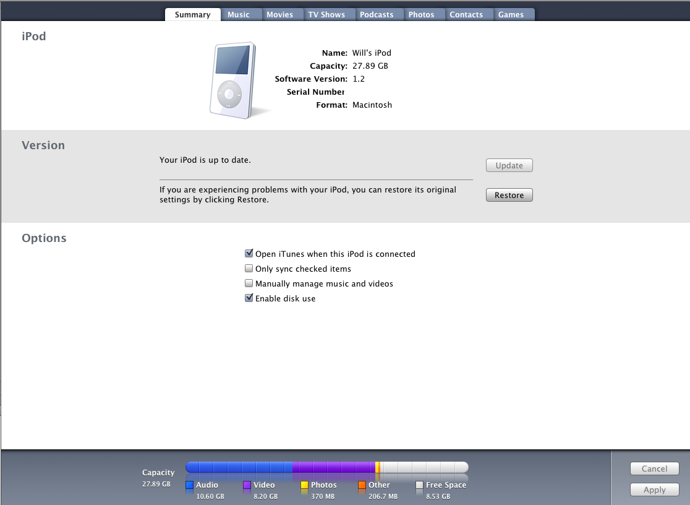Click the Version section heading
The height and width of the screenshot is (505, 690).
click(x=43, y=145)
